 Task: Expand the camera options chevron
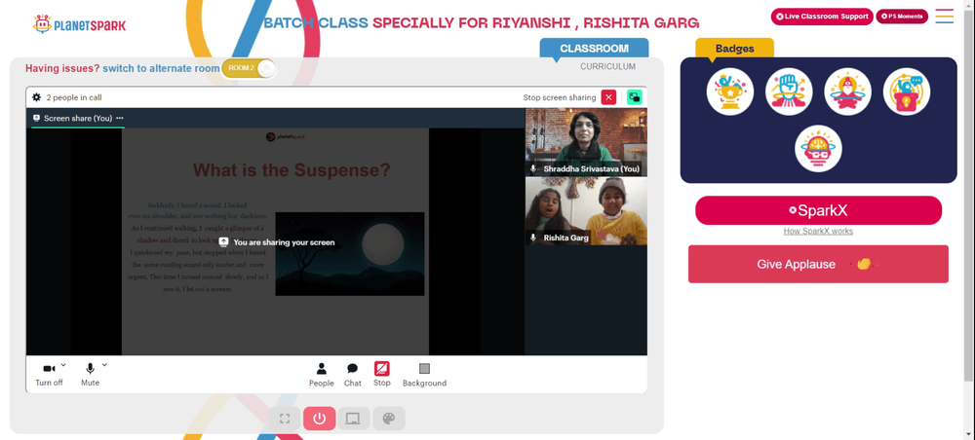point(63,365)
